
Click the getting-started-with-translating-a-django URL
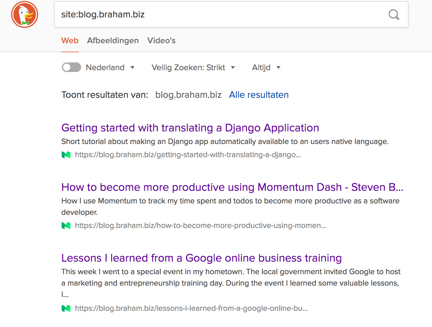[188, 155]
